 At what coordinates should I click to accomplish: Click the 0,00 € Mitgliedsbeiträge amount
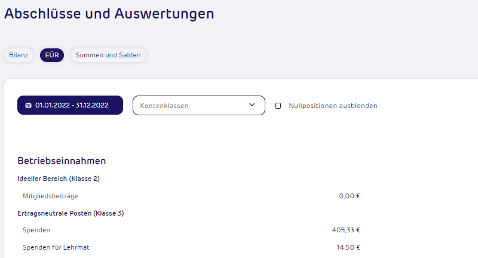click(350, 196)
